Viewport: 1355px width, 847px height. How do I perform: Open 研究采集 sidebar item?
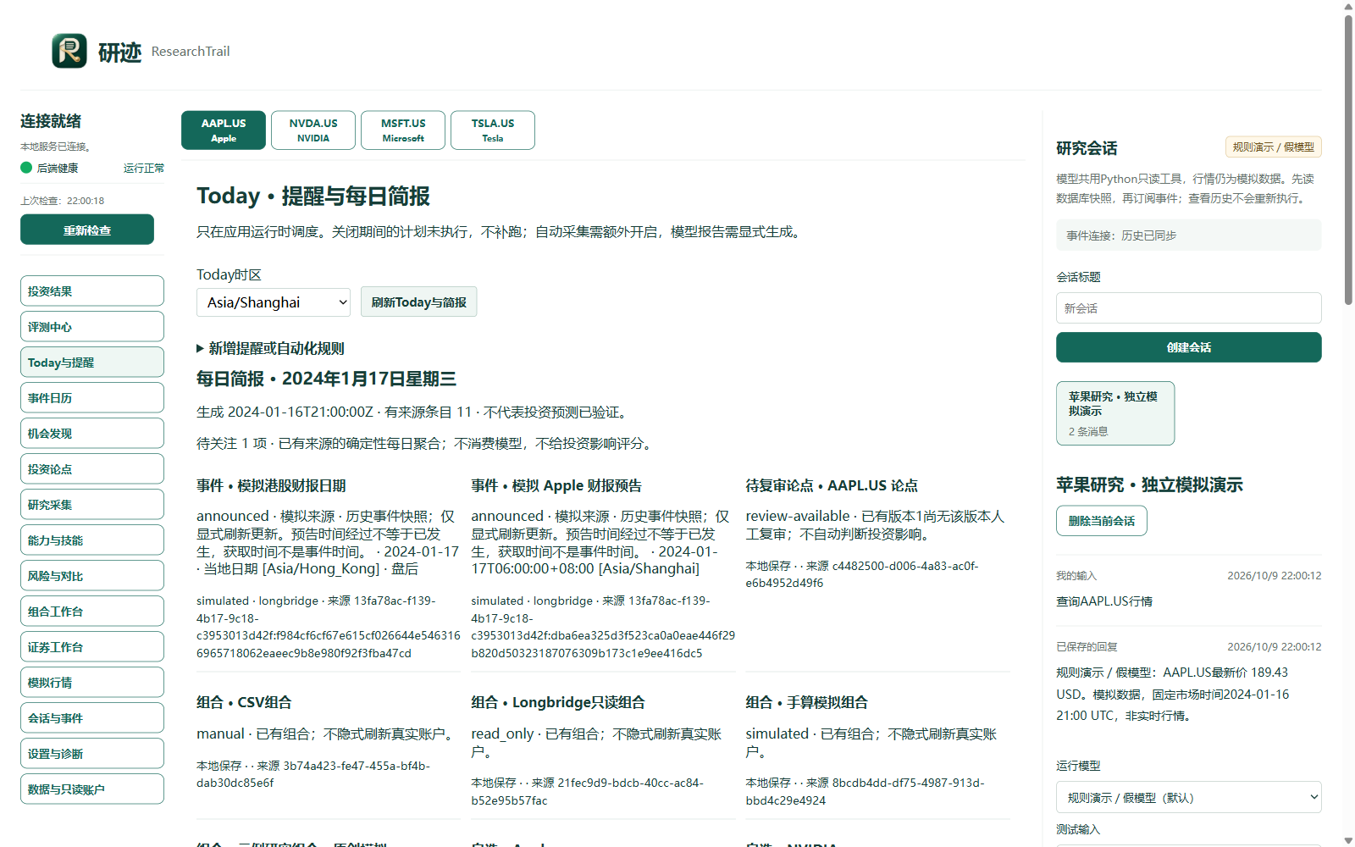[92, 504]
